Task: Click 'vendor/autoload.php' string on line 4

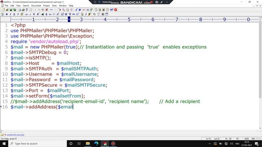Action: click(x=54, y=42)
